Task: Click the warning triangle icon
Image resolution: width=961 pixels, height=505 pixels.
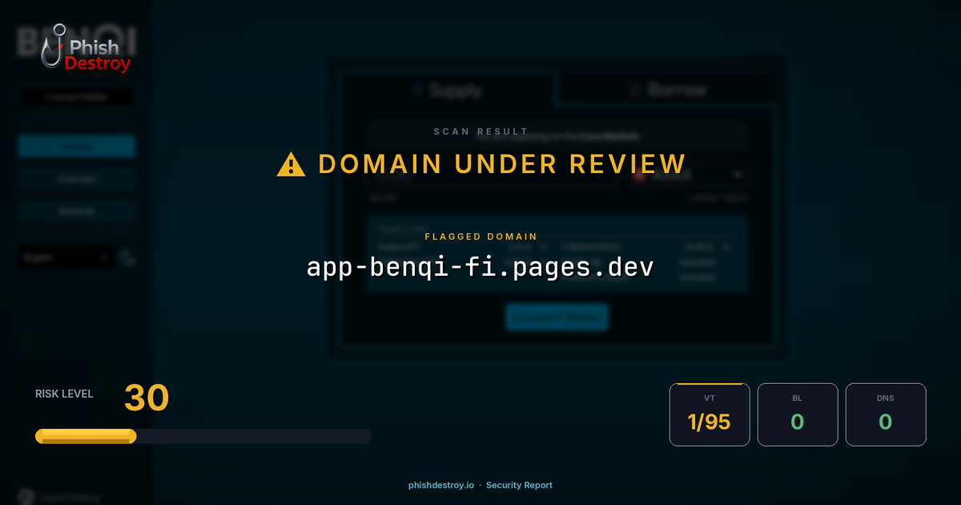Action: 289,164
